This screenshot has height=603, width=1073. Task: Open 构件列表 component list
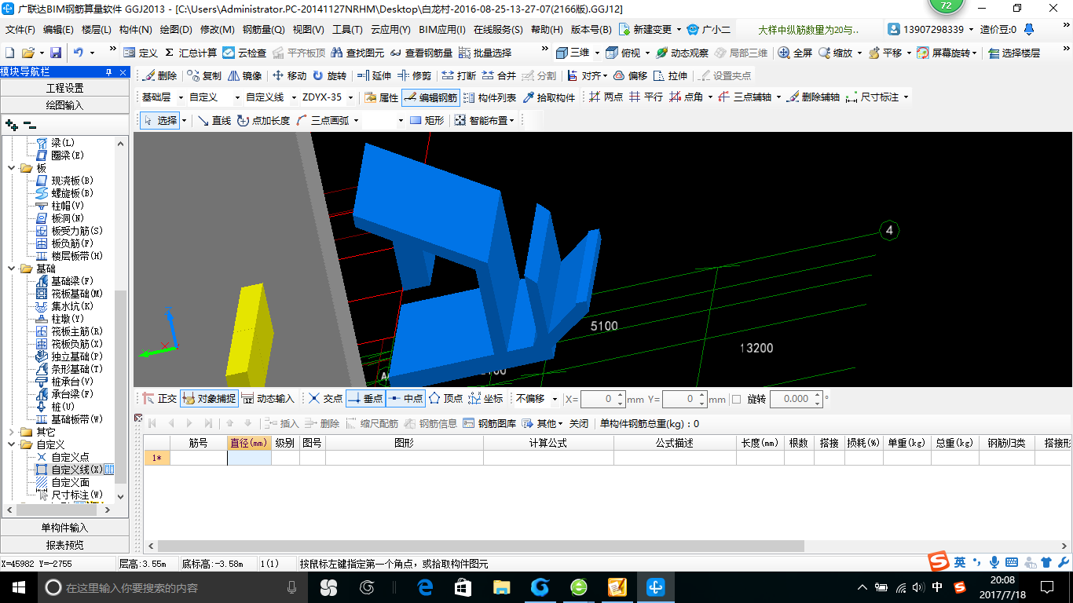pos(489,97)
